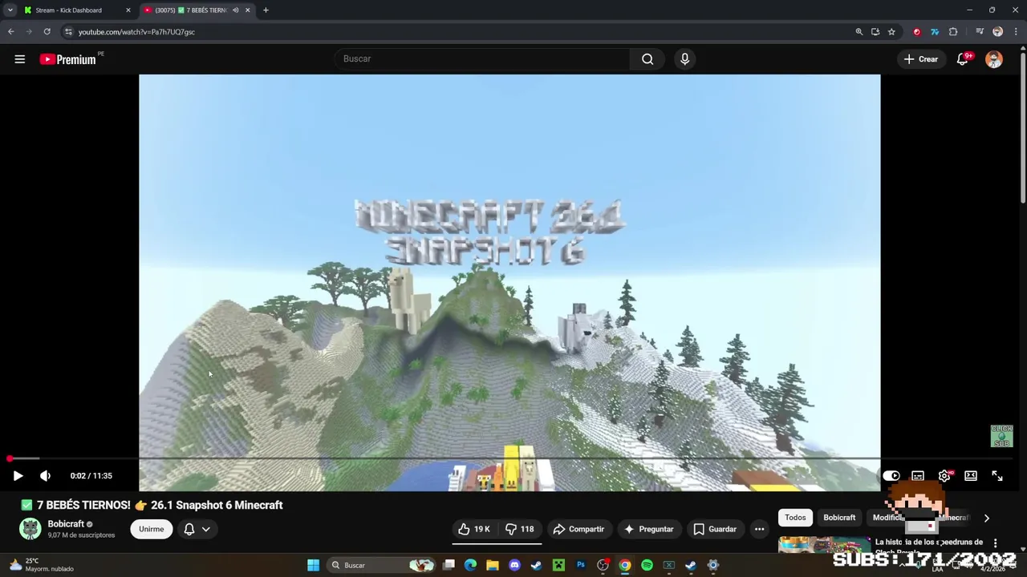Share the video via Compartir
This screenshot has height=577, width=1027.
pyautogui.click(x=578, y=529)
